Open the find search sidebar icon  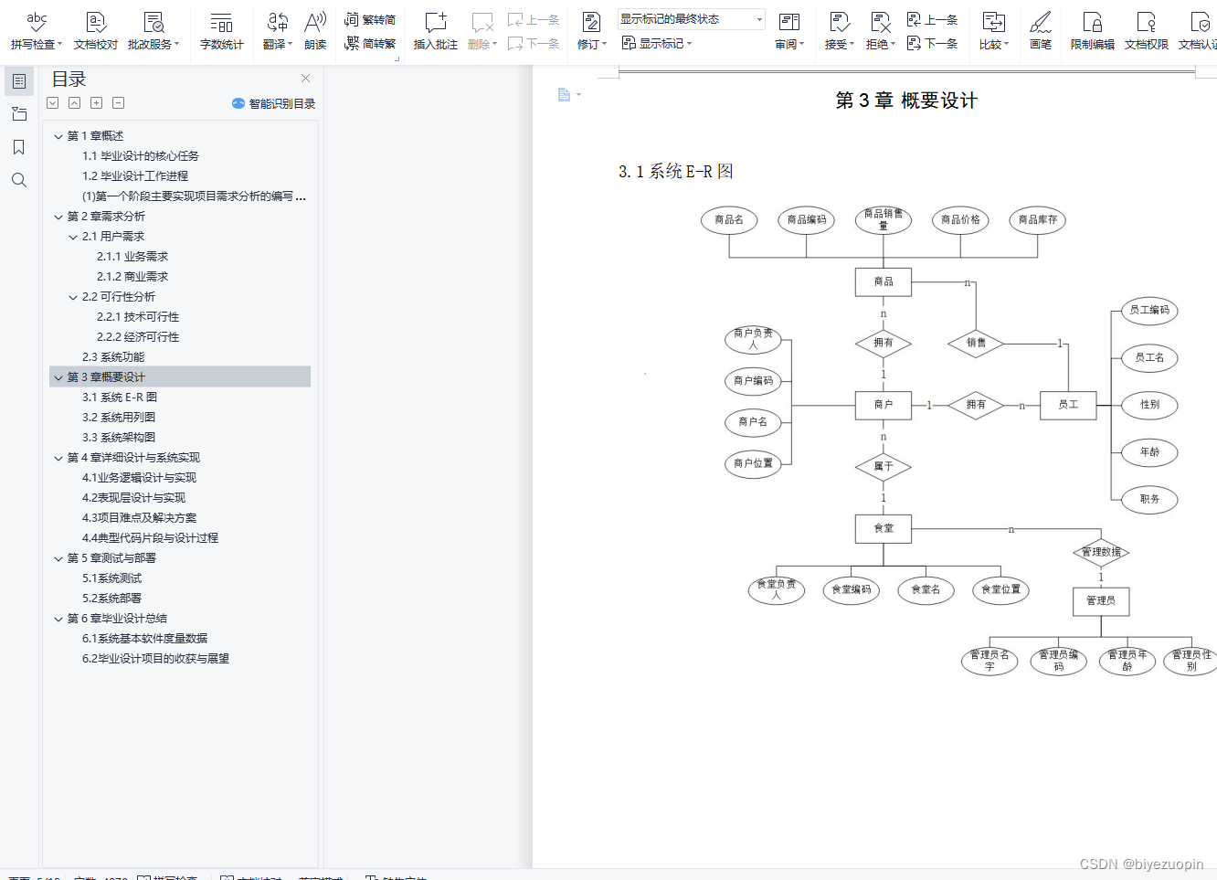point(19,180)
